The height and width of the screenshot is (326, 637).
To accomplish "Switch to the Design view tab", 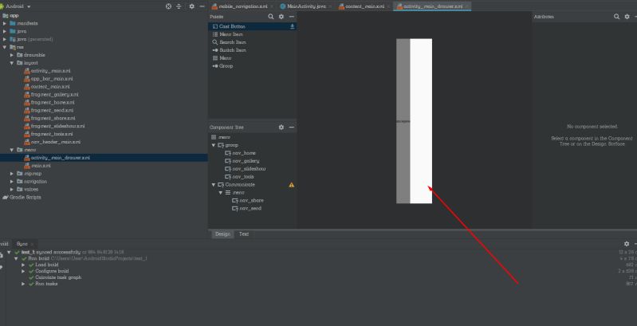I will pyautogui.click(x=222, y=234).
